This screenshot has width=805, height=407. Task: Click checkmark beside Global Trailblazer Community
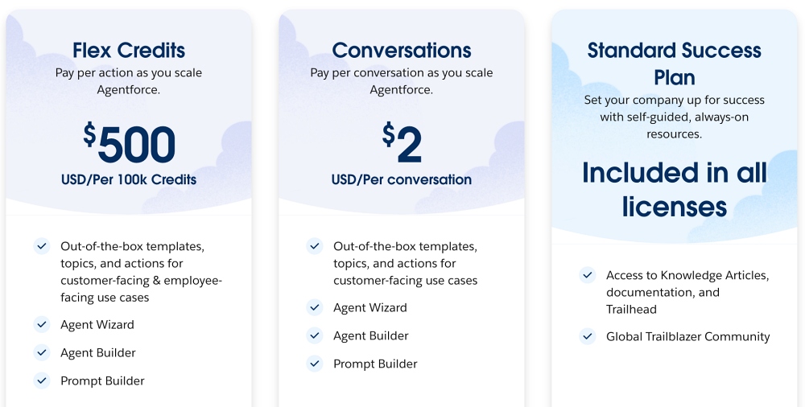click(x=588, y=336)
